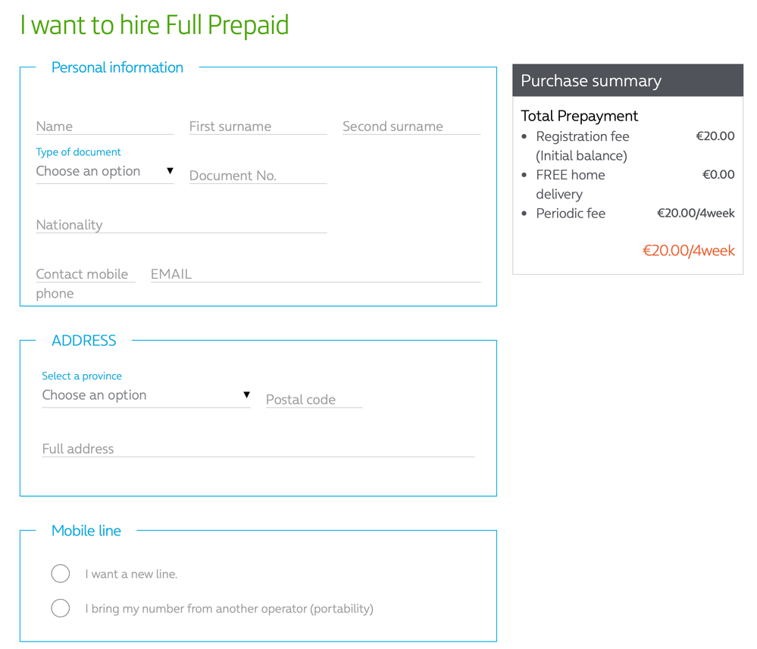The height and width of the screenshot is (649, 757).
Task: Click the Personal information section title
Action: pos(117,67)
